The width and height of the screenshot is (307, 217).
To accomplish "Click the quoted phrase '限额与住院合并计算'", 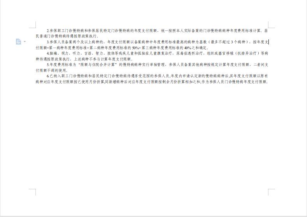I will coord(97,64).
